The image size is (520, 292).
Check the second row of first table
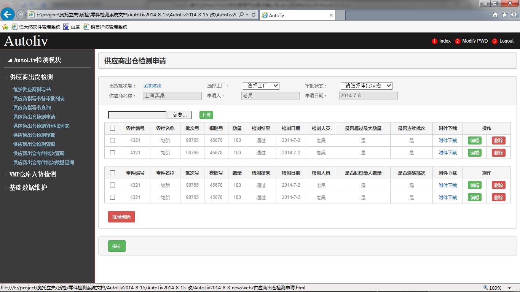point(112,152)
